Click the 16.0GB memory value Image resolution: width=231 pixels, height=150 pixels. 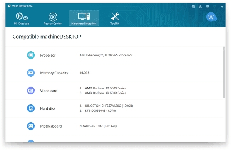(x=84, y=73)
